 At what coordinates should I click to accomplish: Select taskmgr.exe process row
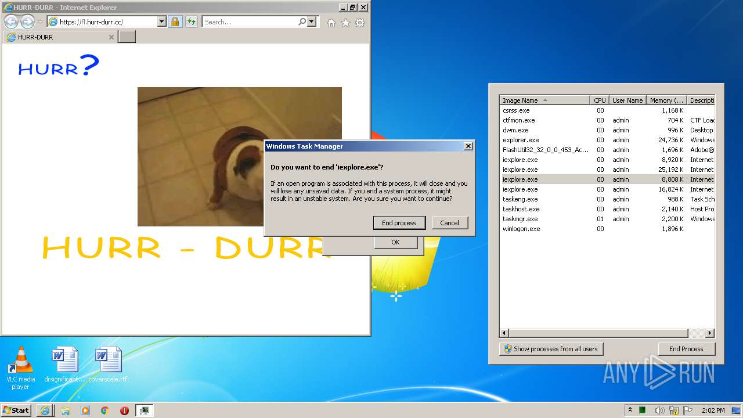pyautogui.click(x=607, y=219)
